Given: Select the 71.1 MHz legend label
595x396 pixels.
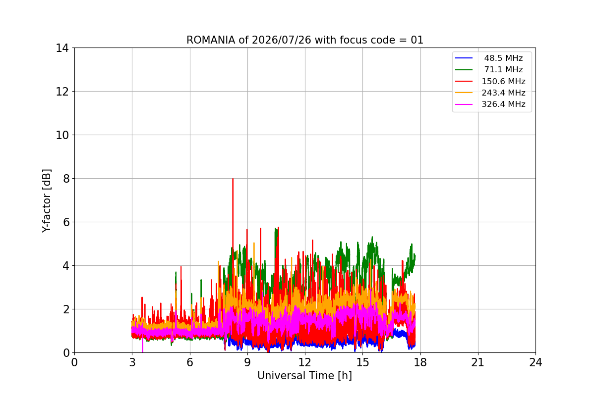Looking at the screenshot, I should click(x=503, y=70).
